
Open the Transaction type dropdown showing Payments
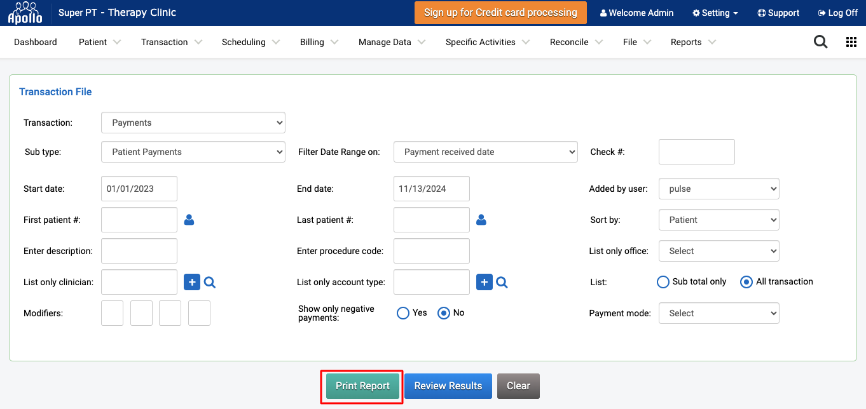click(x=193, y=123)
